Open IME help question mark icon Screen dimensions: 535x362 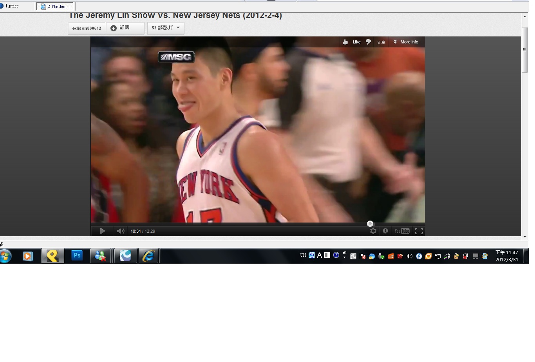336,255
